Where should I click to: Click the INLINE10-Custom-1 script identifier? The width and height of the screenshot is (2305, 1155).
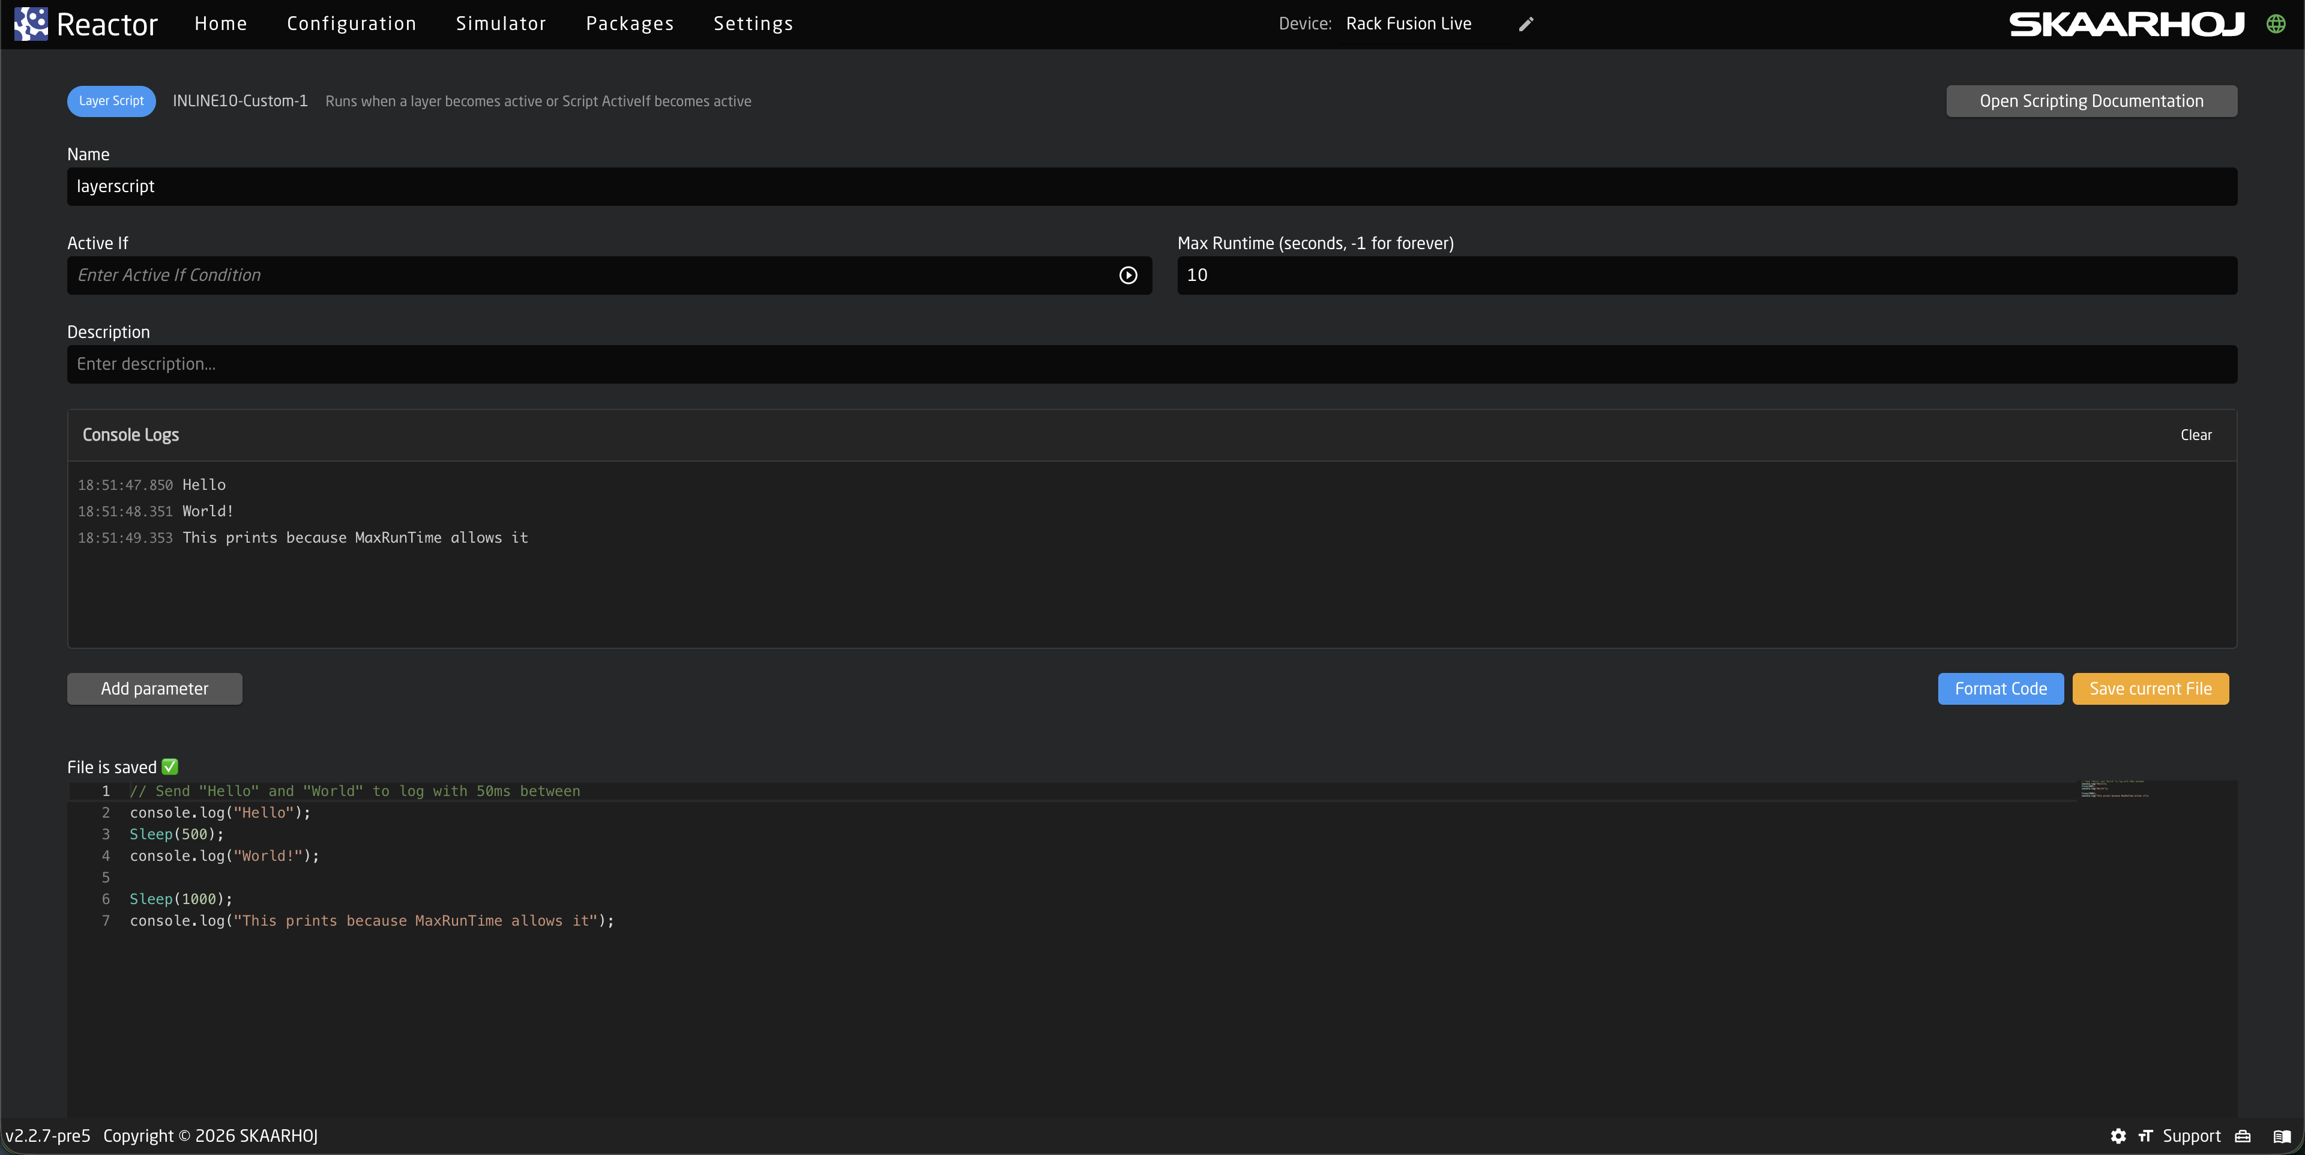point(240,101)
